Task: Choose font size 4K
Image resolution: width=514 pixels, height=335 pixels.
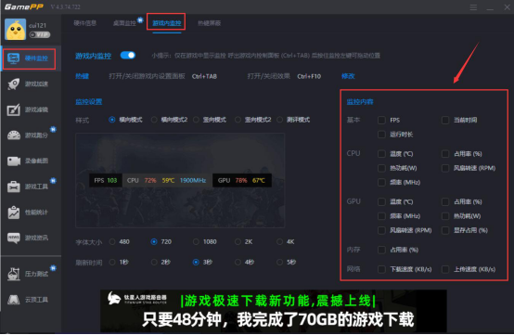Action: click(x=279, y=242)
